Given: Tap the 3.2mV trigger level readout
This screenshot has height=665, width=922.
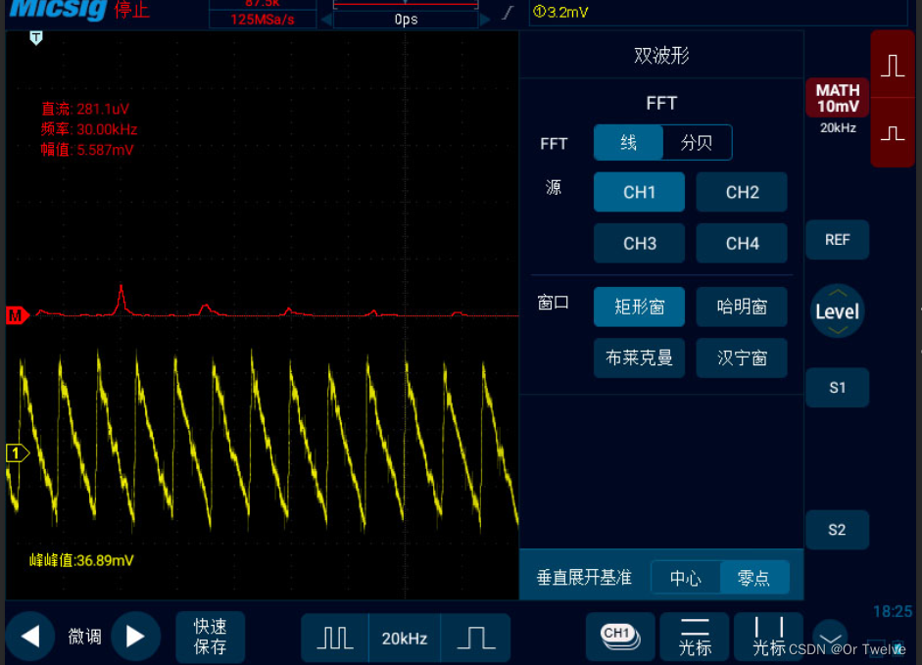Looking at the screenshot, I should tap(560, 12).
